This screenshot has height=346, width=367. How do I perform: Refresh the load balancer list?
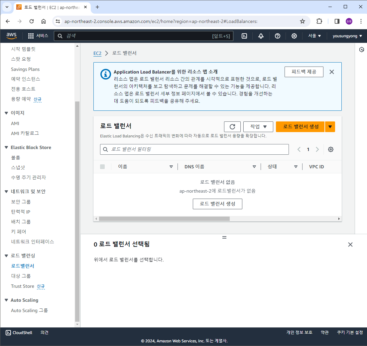click(x=232, y=127)
